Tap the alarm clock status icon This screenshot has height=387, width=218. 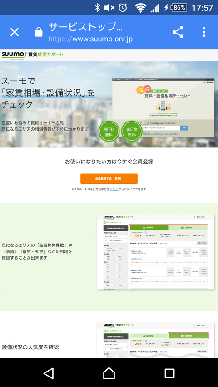pyautogui.click(x=123, y=8)
